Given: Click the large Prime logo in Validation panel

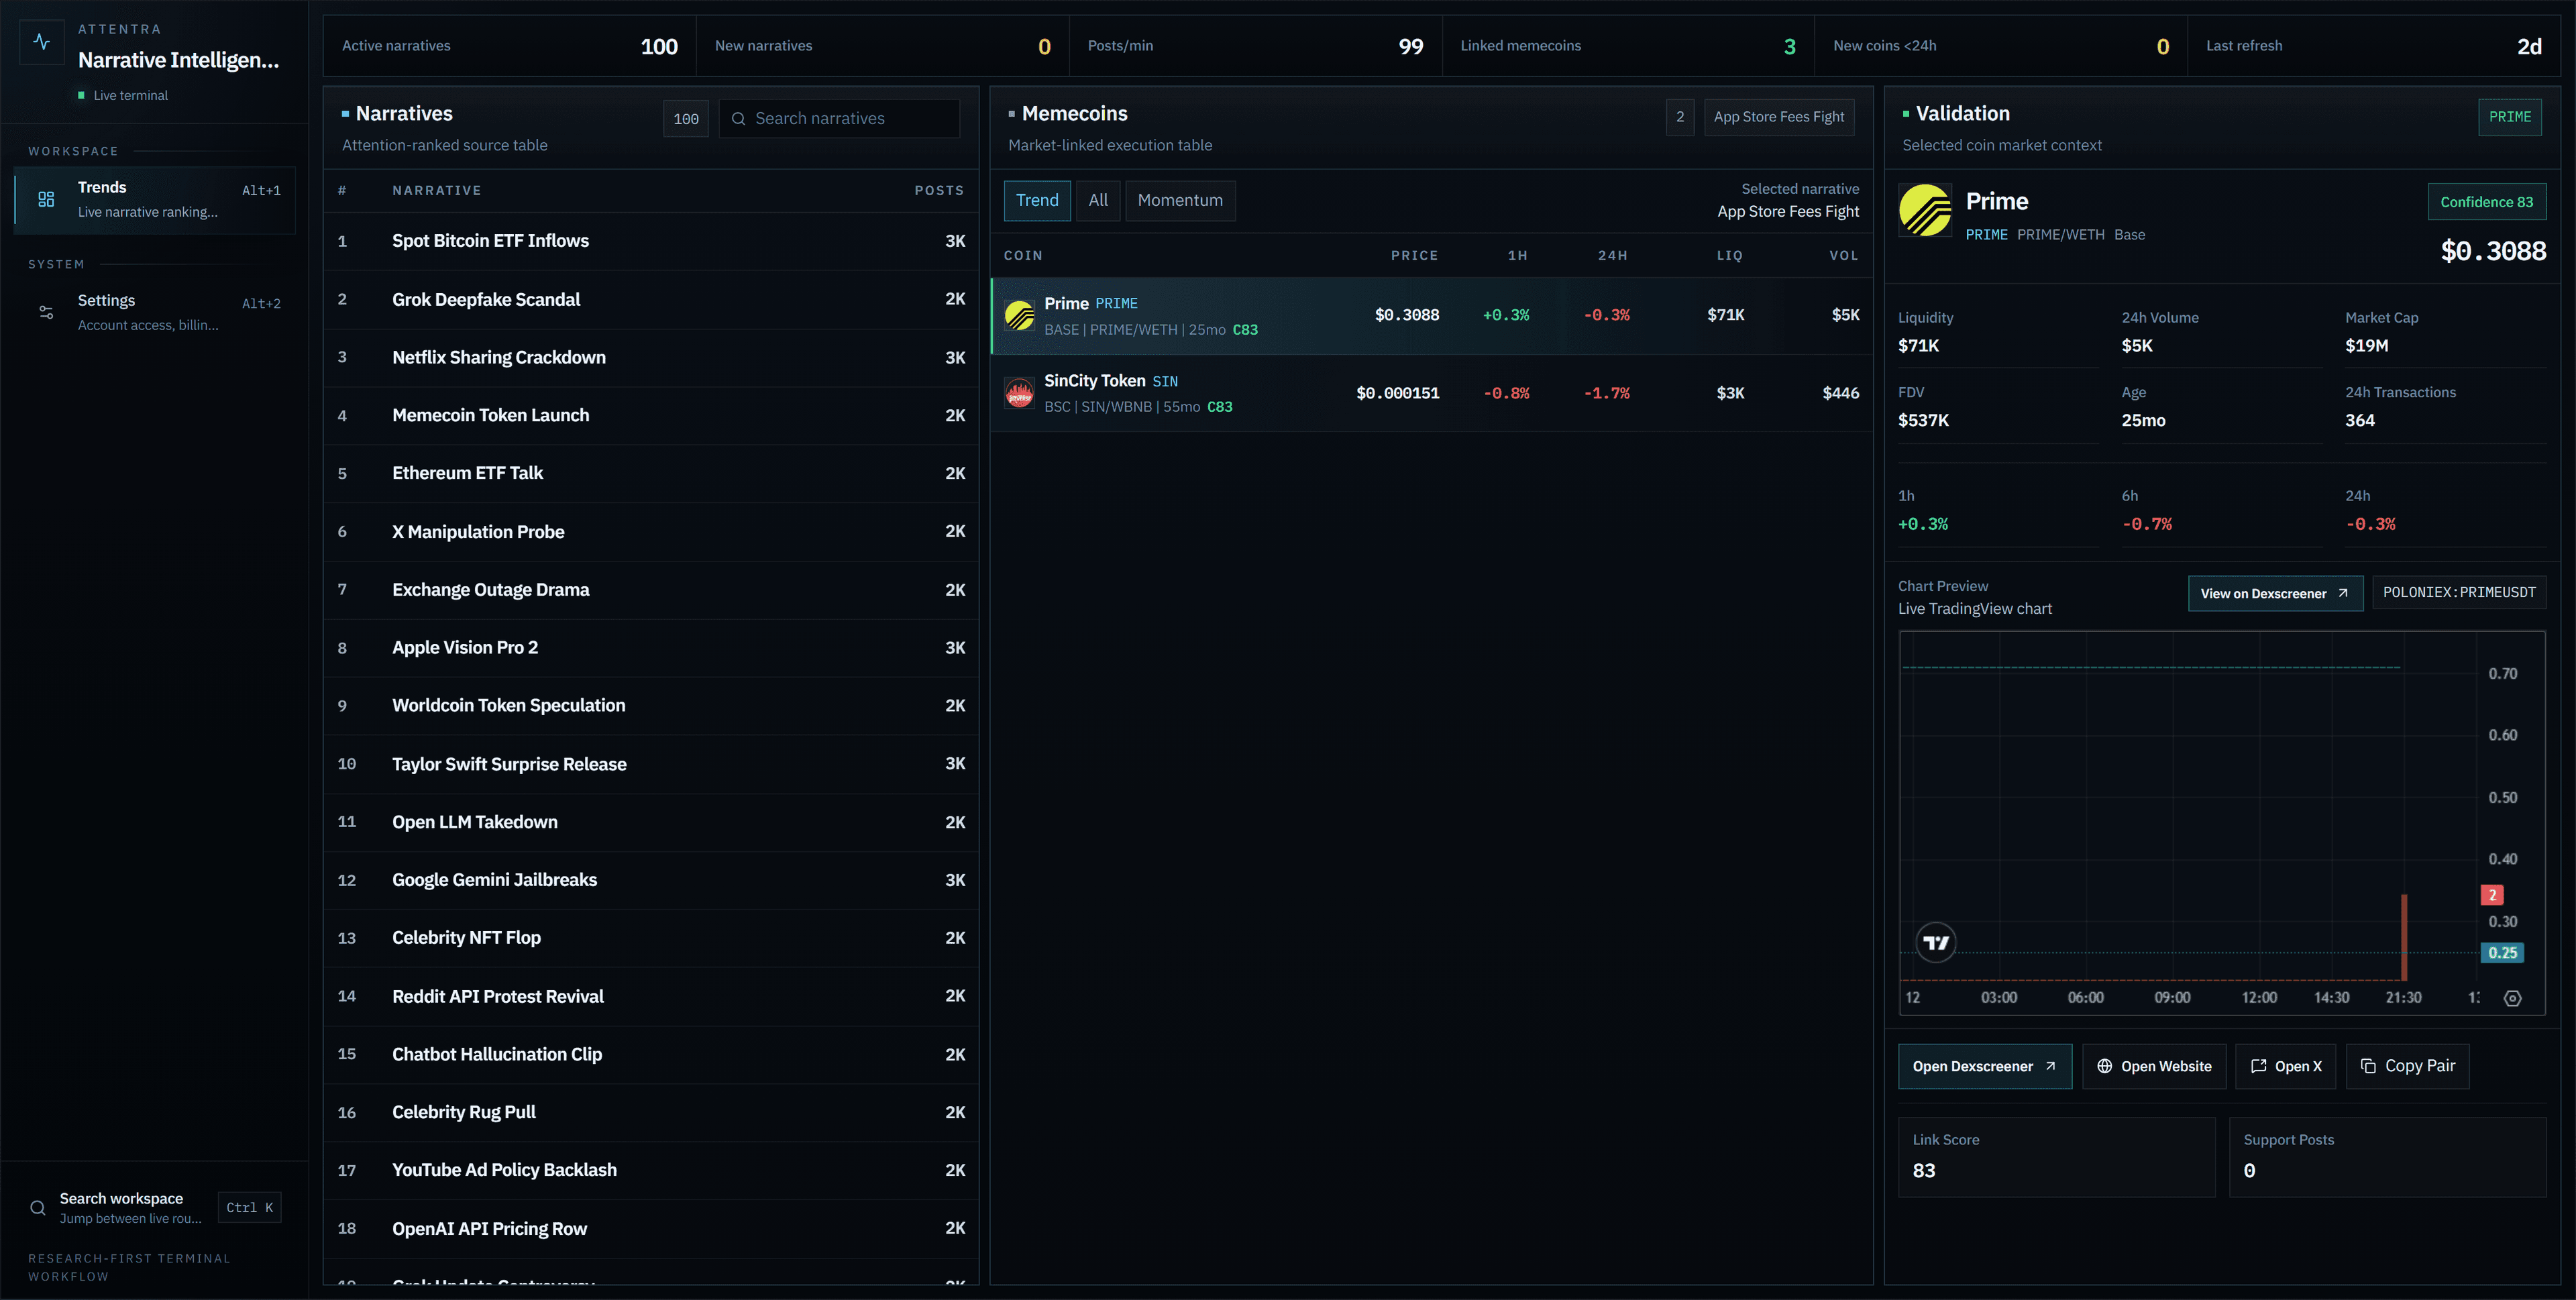Looking at the screenshot, I should (x=1925, y=210).
